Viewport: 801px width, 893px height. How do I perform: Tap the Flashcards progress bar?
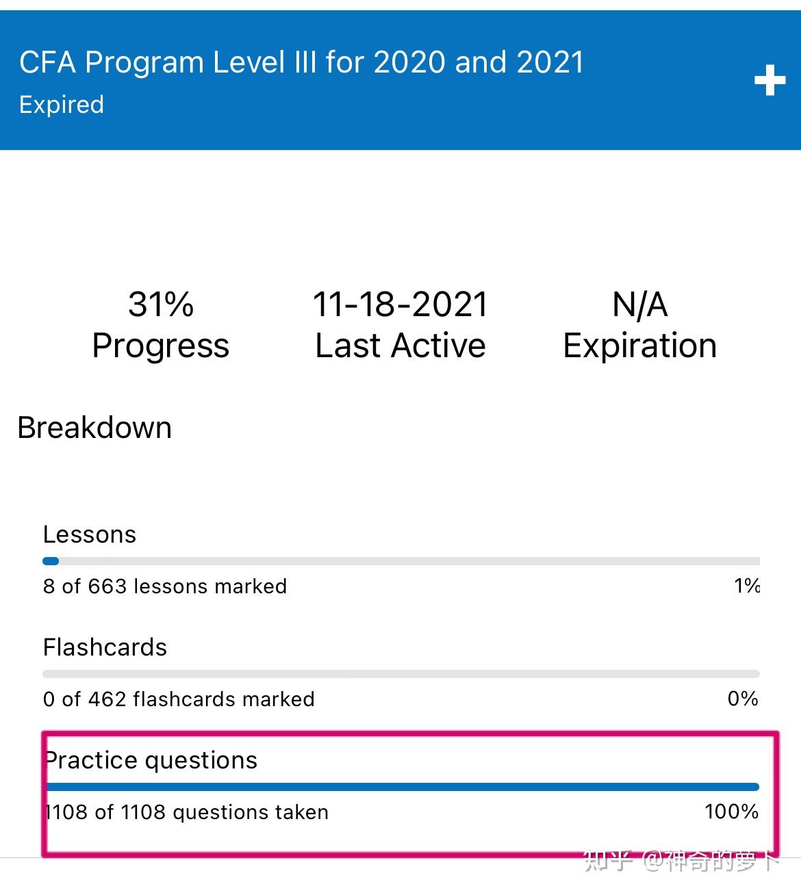coord(400,673)
